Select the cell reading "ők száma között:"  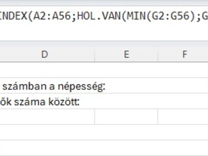coord(40,102)
